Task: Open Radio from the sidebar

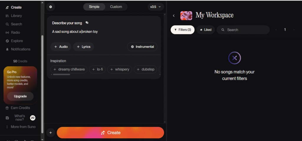Action: (x=15, y=33)
